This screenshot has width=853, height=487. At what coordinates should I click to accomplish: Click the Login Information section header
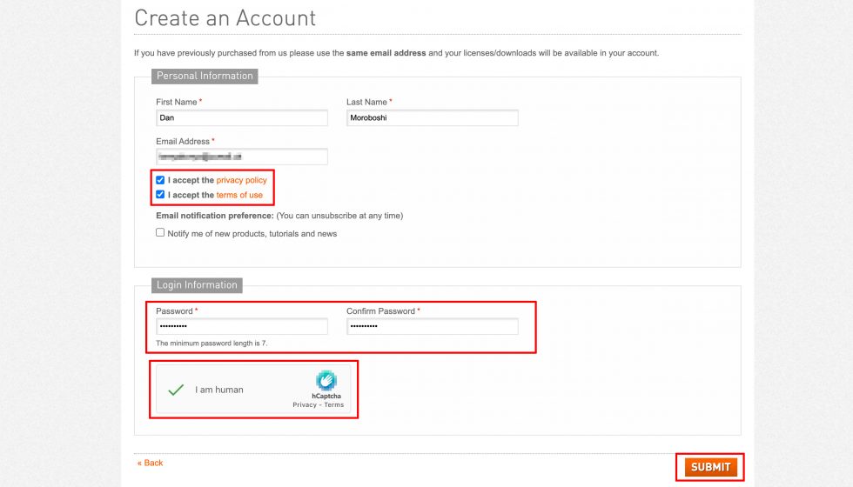(197, 285)
